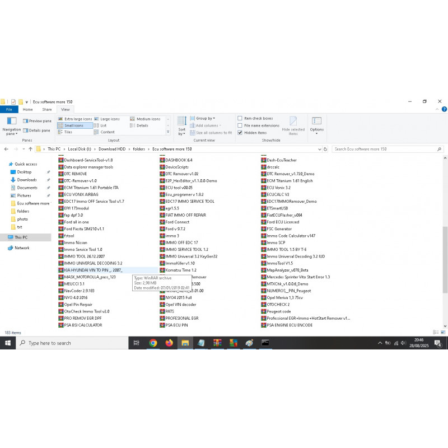Switch layout to Large icons
Screen dimensions: 448x448
pos(107,119)
